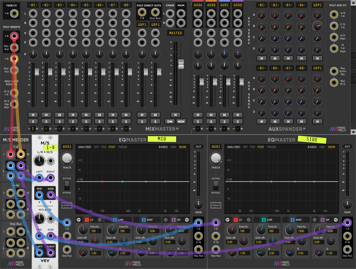Click the -01- track name display on MixMaster
The height and width of the screenshot is (269, 356).
(x=33, y=5)
